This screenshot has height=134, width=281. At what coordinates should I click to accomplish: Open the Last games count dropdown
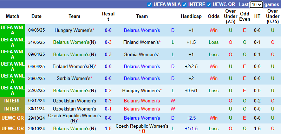[x=256, y=5]
